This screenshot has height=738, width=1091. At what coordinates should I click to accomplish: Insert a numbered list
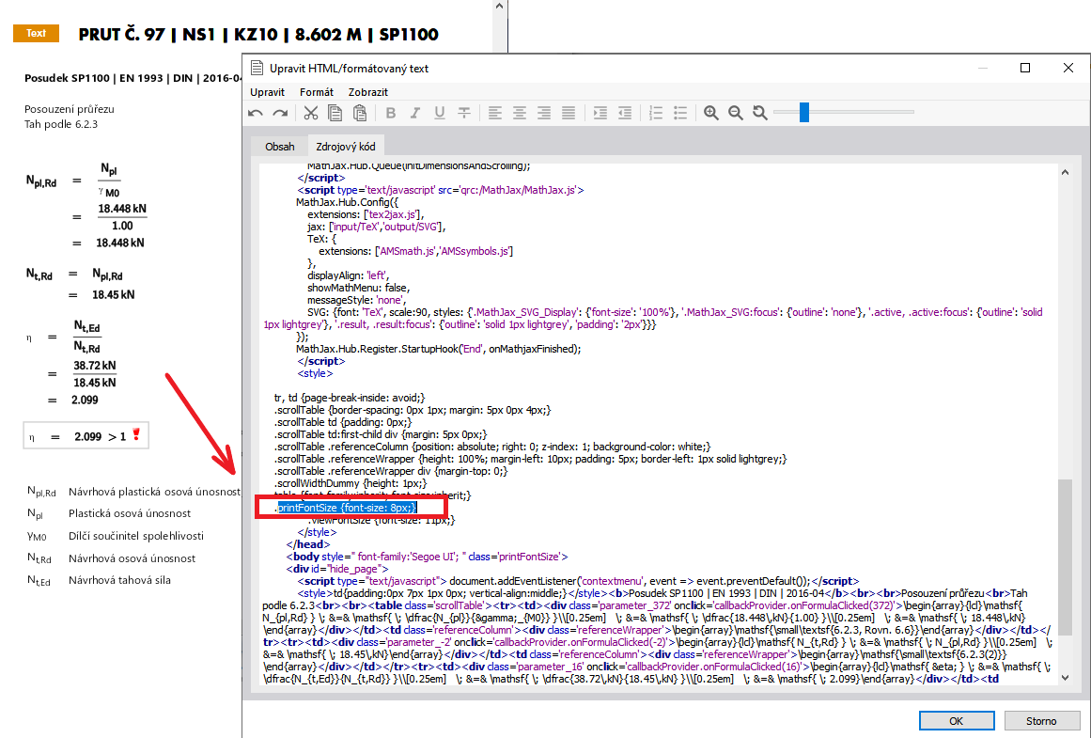[655, 113]
